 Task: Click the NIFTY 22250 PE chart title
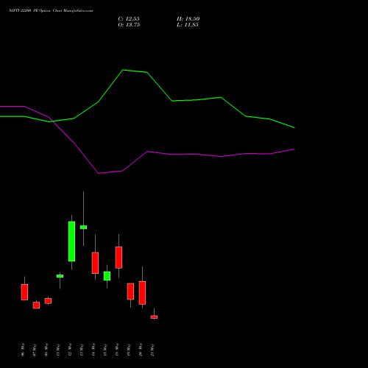(51, 11)
